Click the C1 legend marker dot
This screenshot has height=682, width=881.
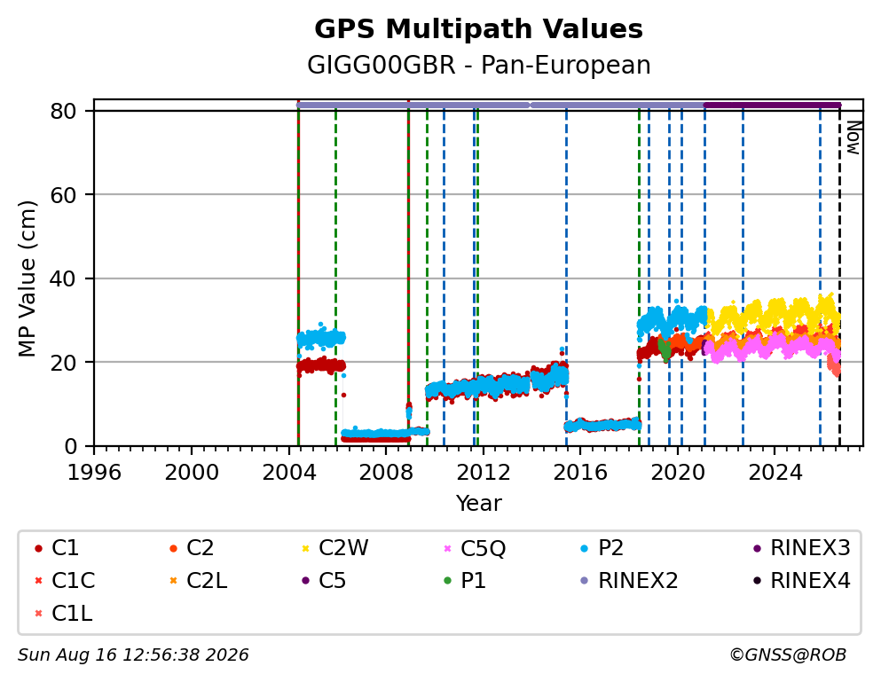pos(38,548)
